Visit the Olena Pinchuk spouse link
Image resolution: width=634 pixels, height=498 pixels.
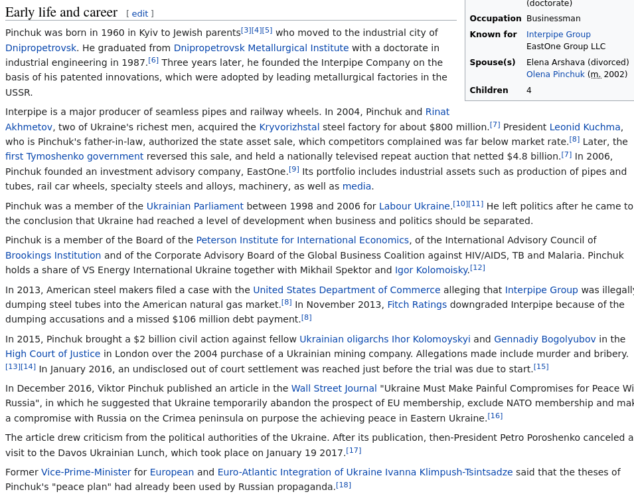click(556, 74)
